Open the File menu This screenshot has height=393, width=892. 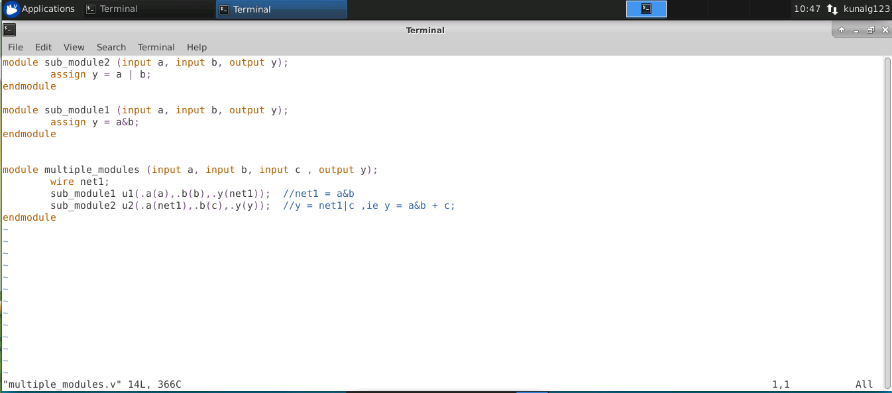(x=15, y=47)
